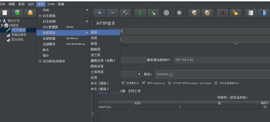
Task: Open the 编辑 menu
Action: click(x=12, y=4)
